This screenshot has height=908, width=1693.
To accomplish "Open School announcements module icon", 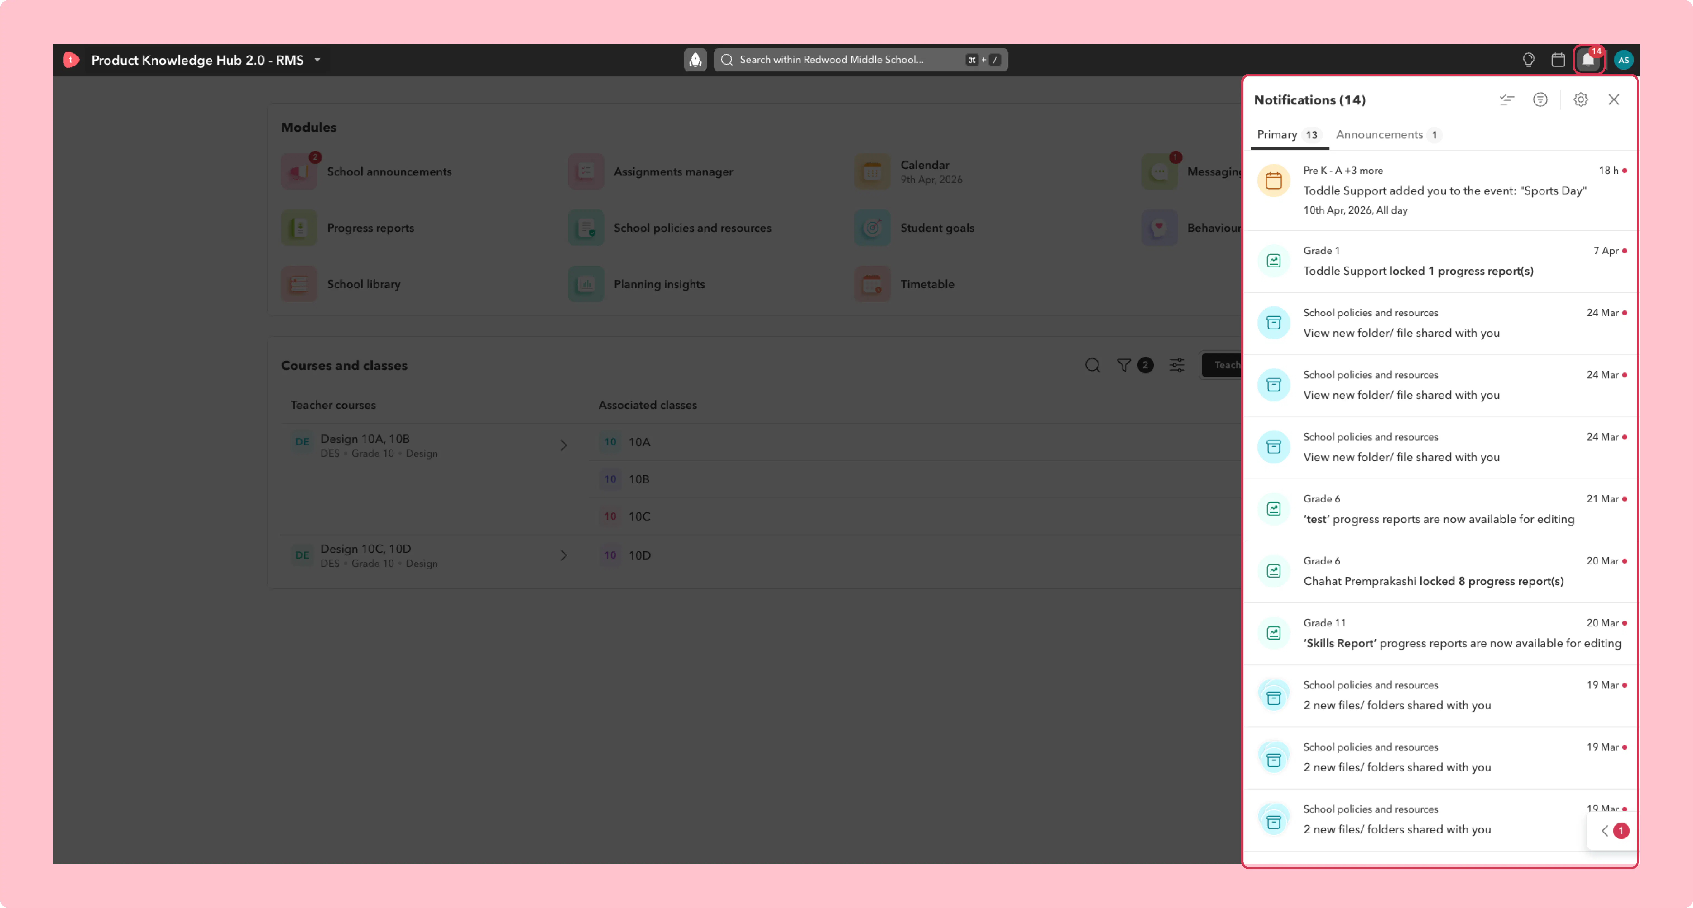I will point(299,171).
